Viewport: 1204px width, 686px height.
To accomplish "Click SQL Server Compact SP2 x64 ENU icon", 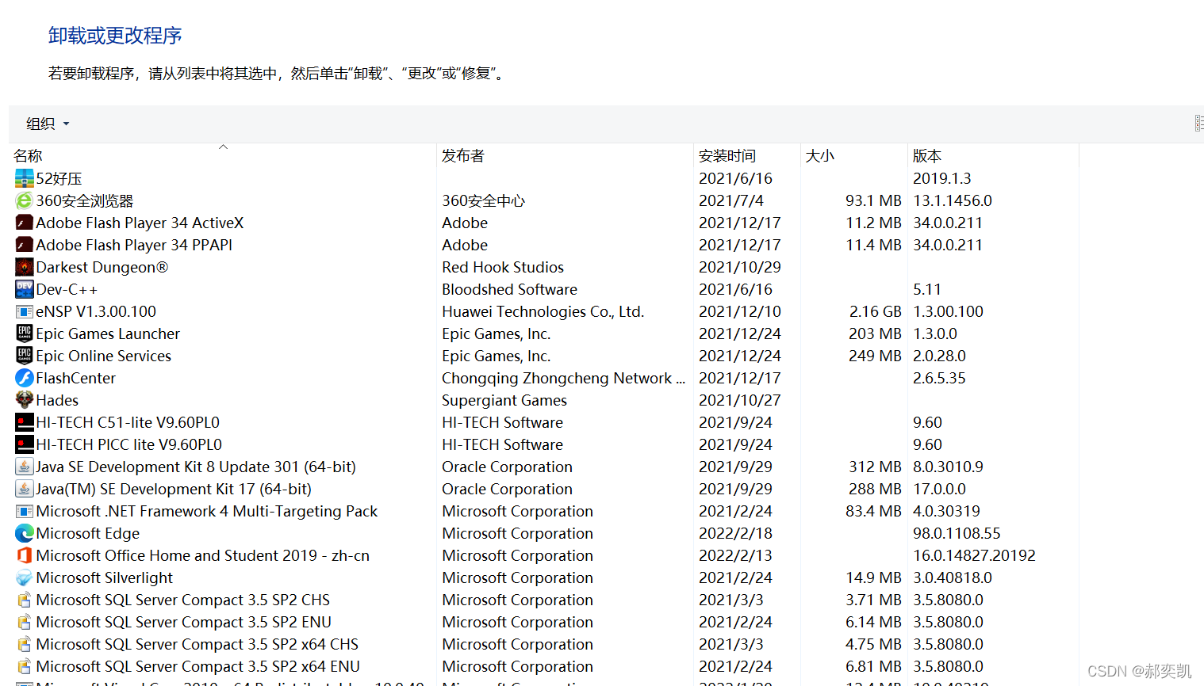I will (25, 666).
